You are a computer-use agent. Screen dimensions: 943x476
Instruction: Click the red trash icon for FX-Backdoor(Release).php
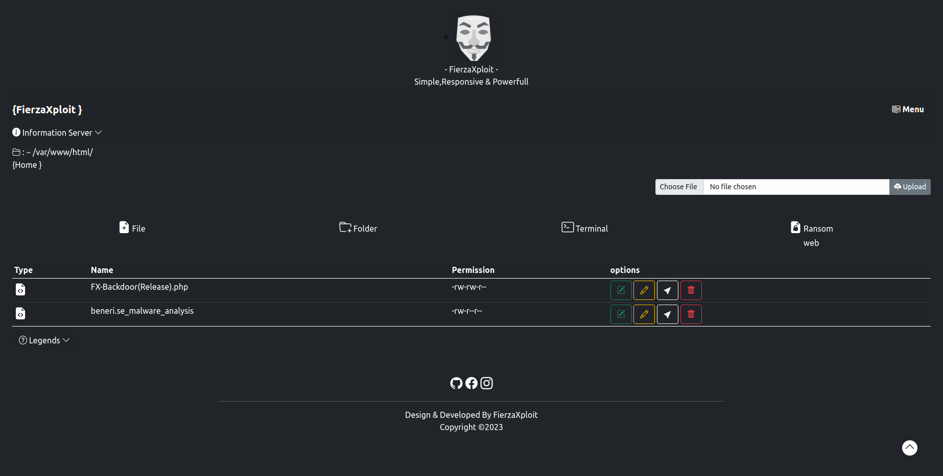click(691, 290)
